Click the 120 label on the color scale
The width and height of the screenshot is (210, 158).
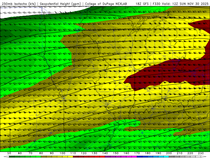tap(84, 153)
